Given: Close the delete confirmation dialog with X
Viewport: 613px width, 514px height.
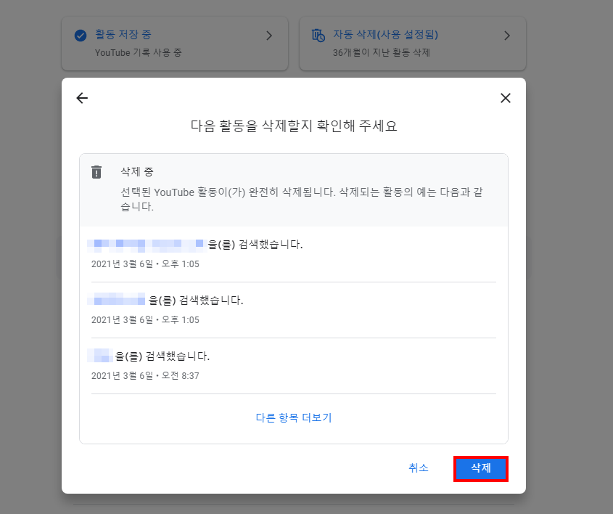Looking at the screenshot, I should 506,98.
